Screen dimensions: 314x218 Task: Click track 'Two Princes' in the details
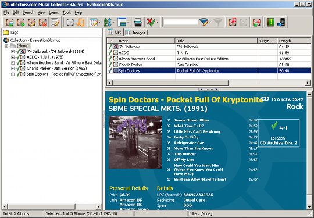tap(185, 154)
